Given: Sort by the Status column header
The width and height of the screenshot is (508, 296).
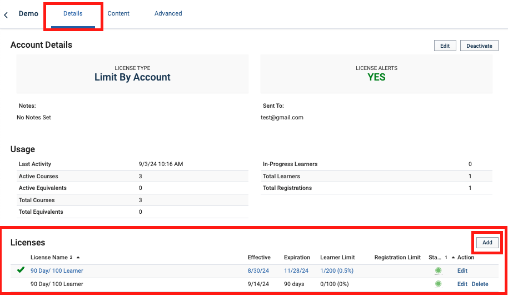Looking at the screenshot, I should click(435, 258).
